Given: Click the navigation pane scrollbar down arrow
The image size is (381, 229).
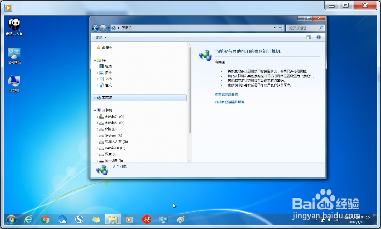Looking at the screenshot, I should pos(189,160).
